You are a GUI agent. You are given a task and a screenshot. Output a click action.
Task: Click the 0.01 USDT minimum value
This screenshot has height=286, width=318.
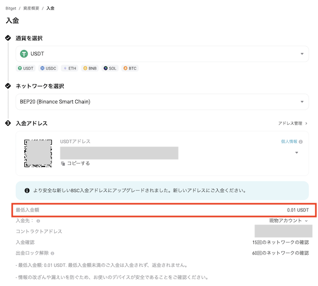coord(298,210)
